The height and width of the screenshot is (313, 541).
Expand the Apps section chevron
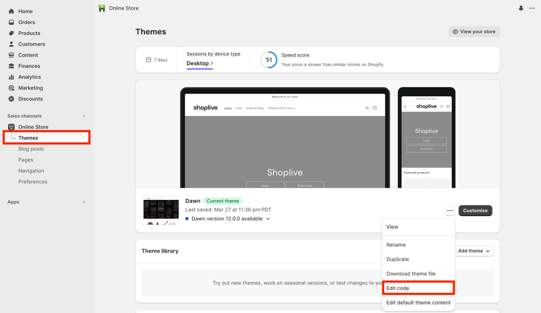pos(84,202)
